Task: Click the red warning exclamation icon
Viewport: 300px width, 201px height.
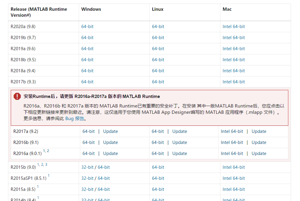Action: point(17,96)
